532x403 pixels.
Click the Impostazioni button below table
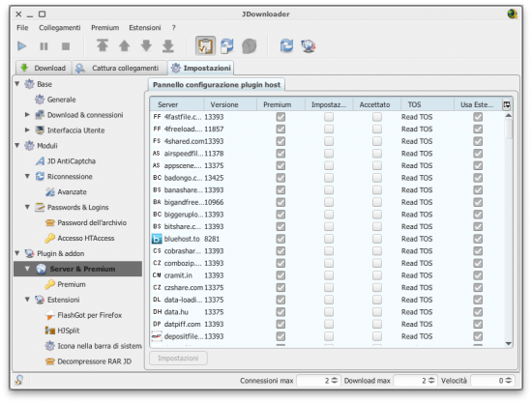[x=178, y=359]
